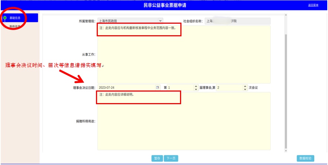Adjust the 次会议 spinner arrows

[x=245, y=88]
